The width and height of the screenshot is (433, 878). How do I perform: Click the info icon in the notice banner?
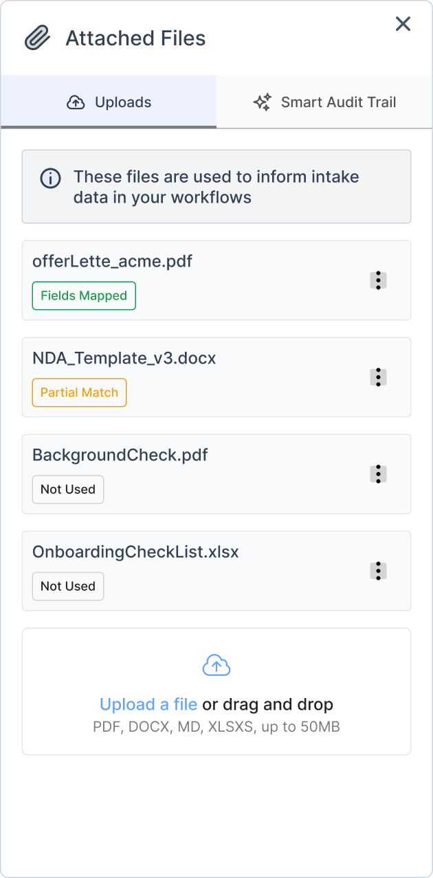pyautogui.click(x=50, y=178)
